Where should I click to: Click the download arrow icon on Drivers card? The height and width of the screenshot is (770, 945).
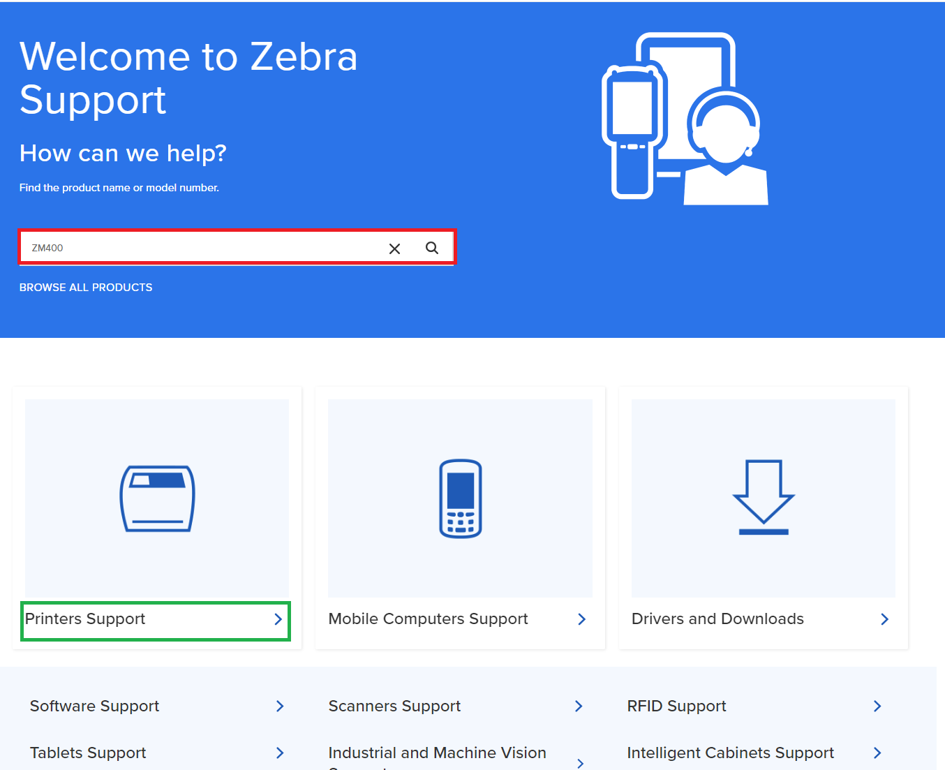coord(764,498)
